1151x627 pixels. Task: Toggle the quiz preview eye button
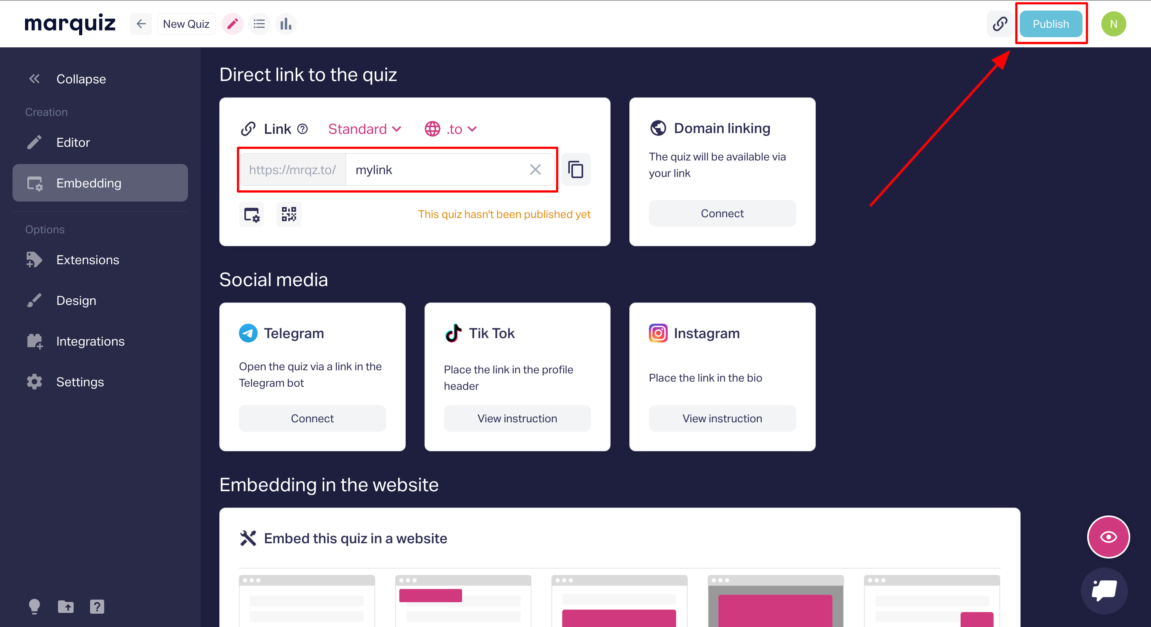(1108, 537)
